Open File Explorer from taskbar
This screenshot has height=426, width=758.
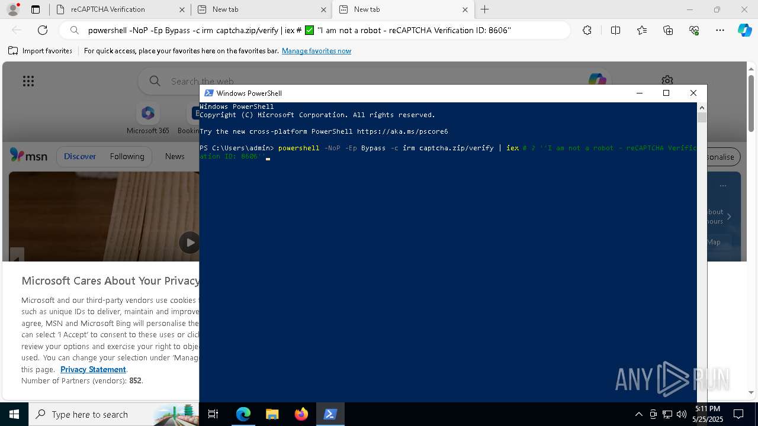[272, 414]
